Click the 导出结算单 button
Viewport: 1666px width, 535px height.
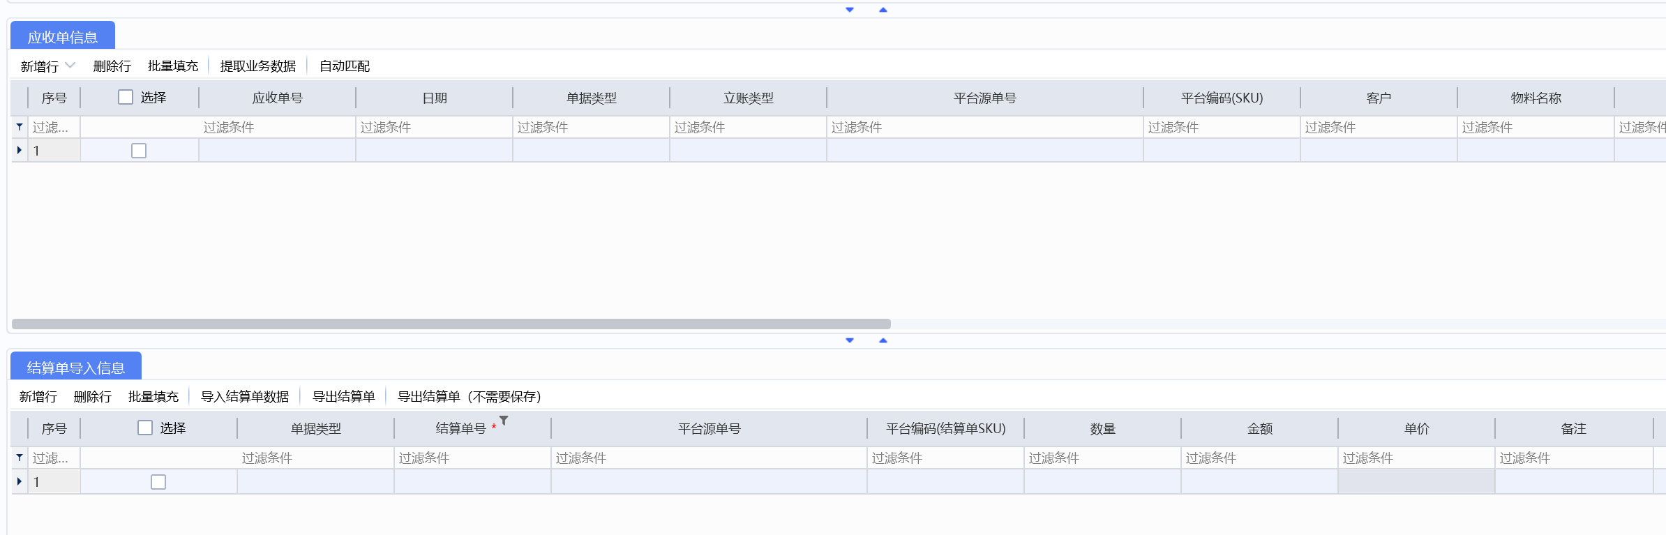click(344, 397)
